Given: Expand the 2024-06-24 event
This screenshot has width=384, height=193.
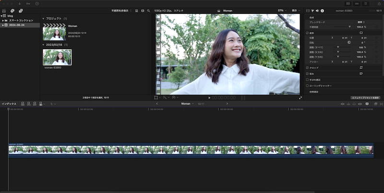Looking at the screenshot, I should point(3,25).
